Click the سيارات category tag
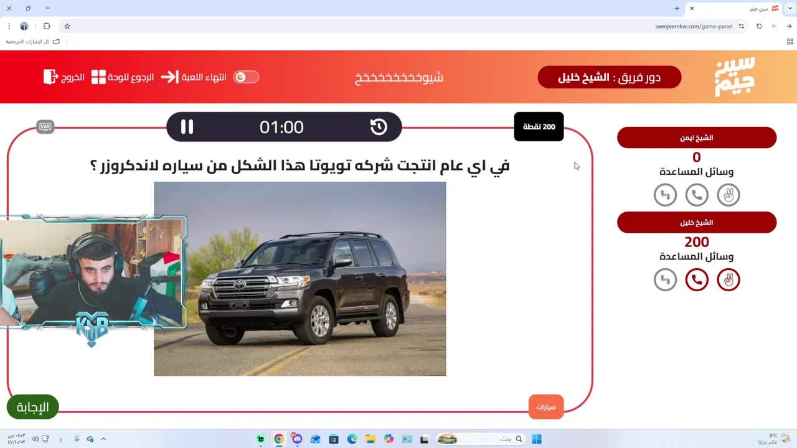 click(546, 407)
